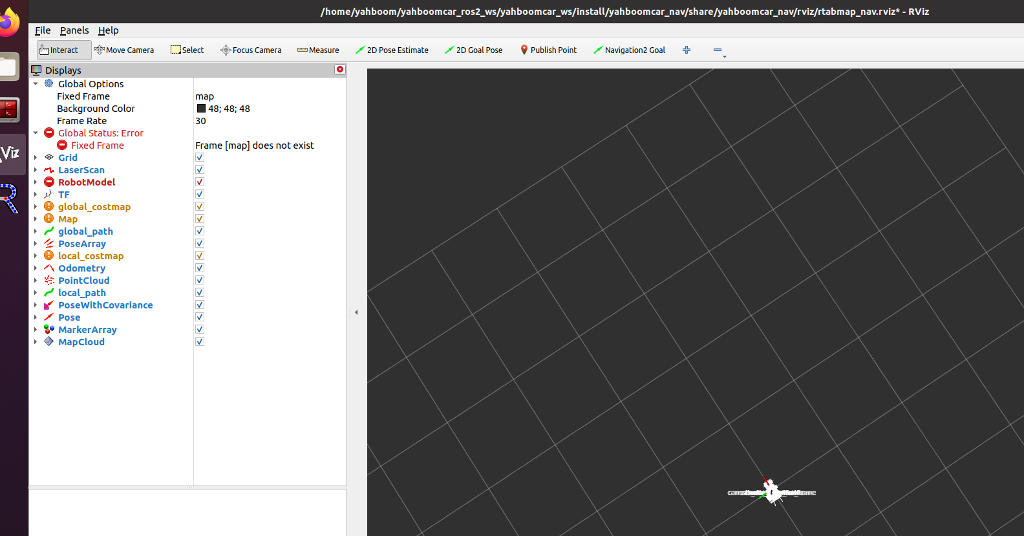
Task: Expand the TF display properties
Action: [36, 194]
